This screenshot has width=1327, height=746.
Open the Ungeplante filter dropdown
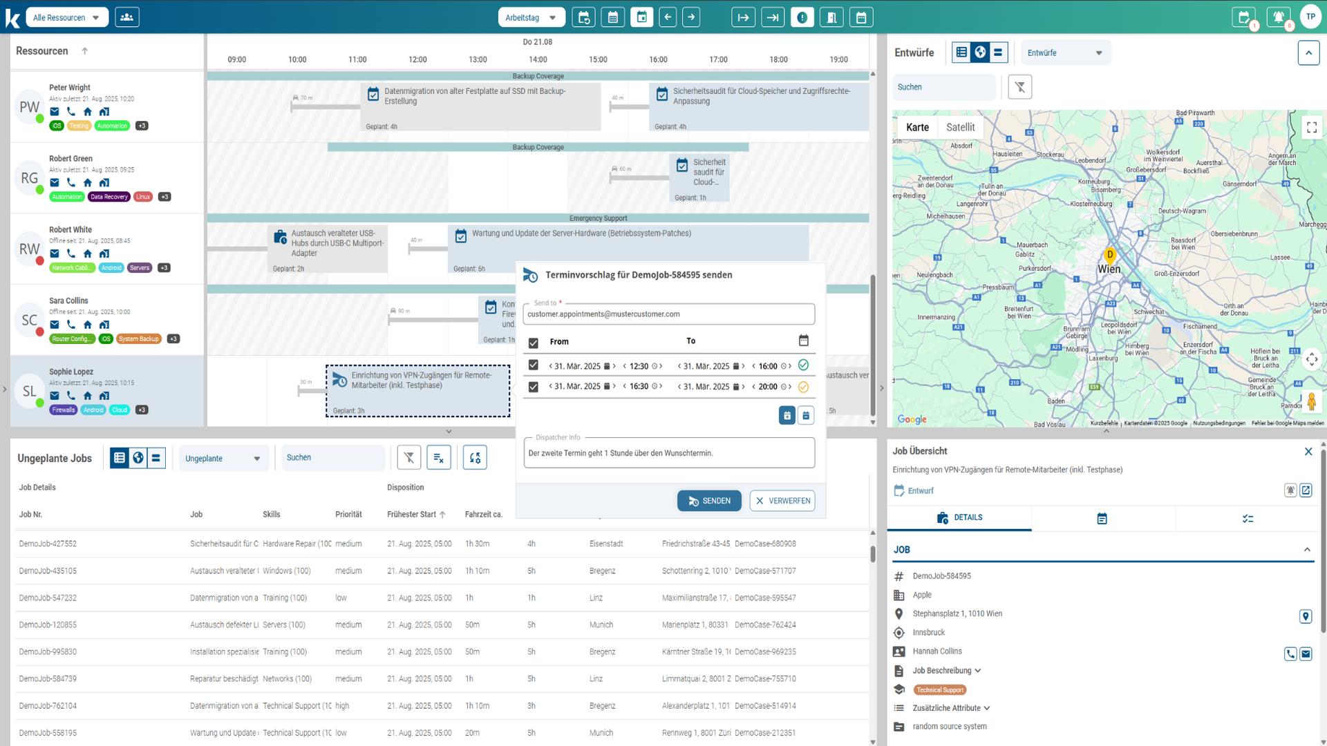(x=223, y=458)
